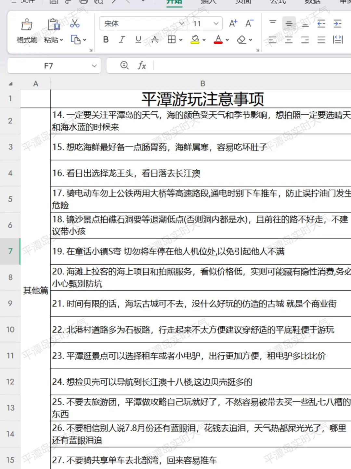The image size is (351, 469).
Task: Apply borders using the border grid icon
Action: (x=172, y=40)
